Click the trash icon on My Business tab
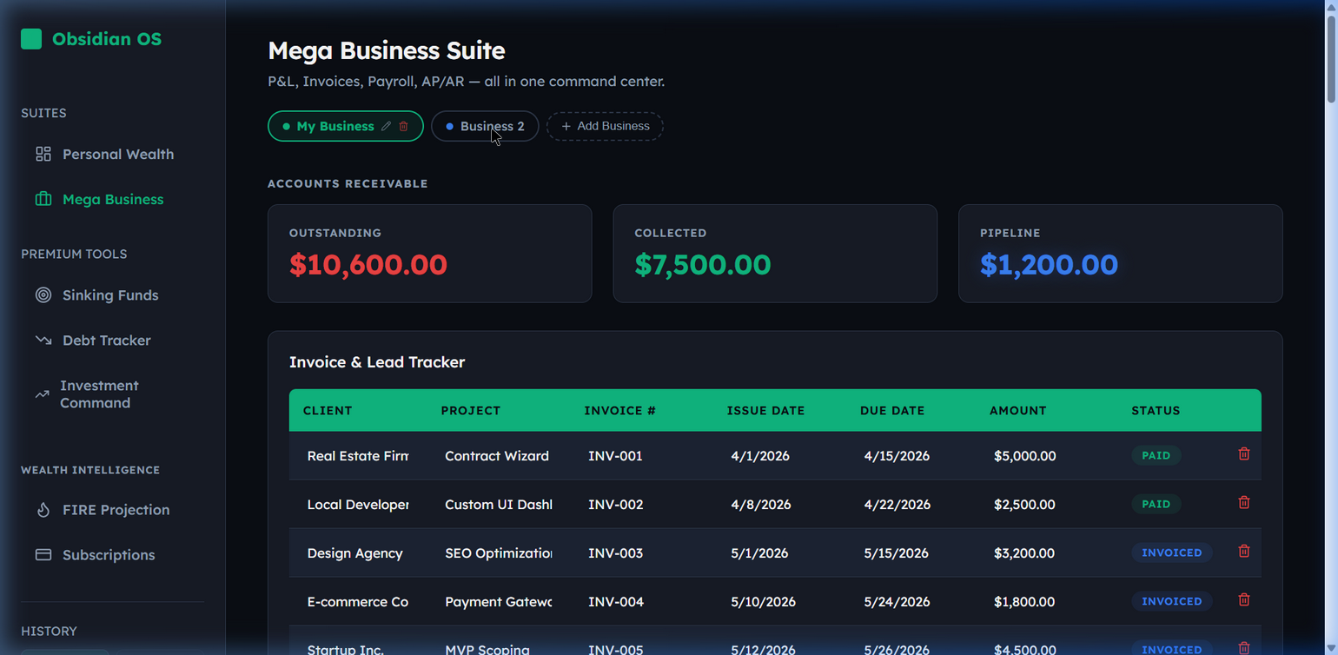This screenshot has height=655, width=1338. click(x=403, y=126)
